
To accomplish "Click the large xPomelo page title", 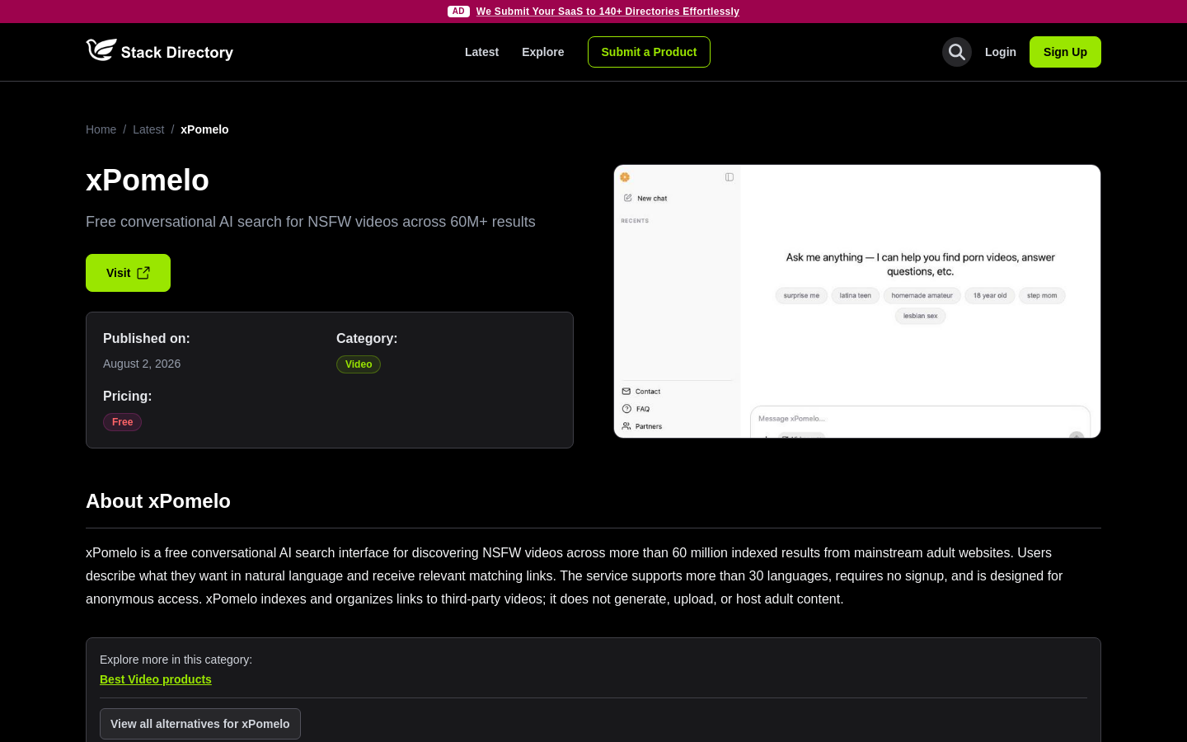I will coord(148,180).
